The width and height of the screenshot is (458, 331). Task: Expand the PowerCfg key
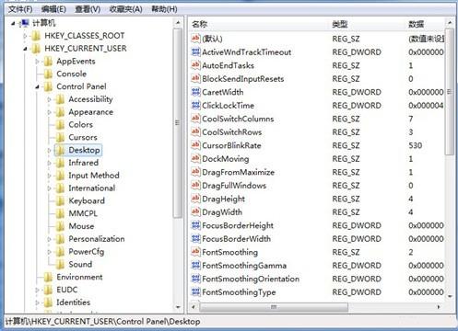click(49, 252)
